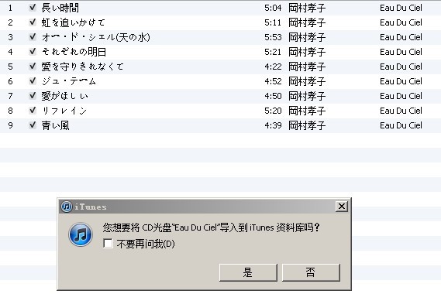Toggle checkbox for ジュ・テーム
Viewport: 441px width, 294px height.
[33, 81]
